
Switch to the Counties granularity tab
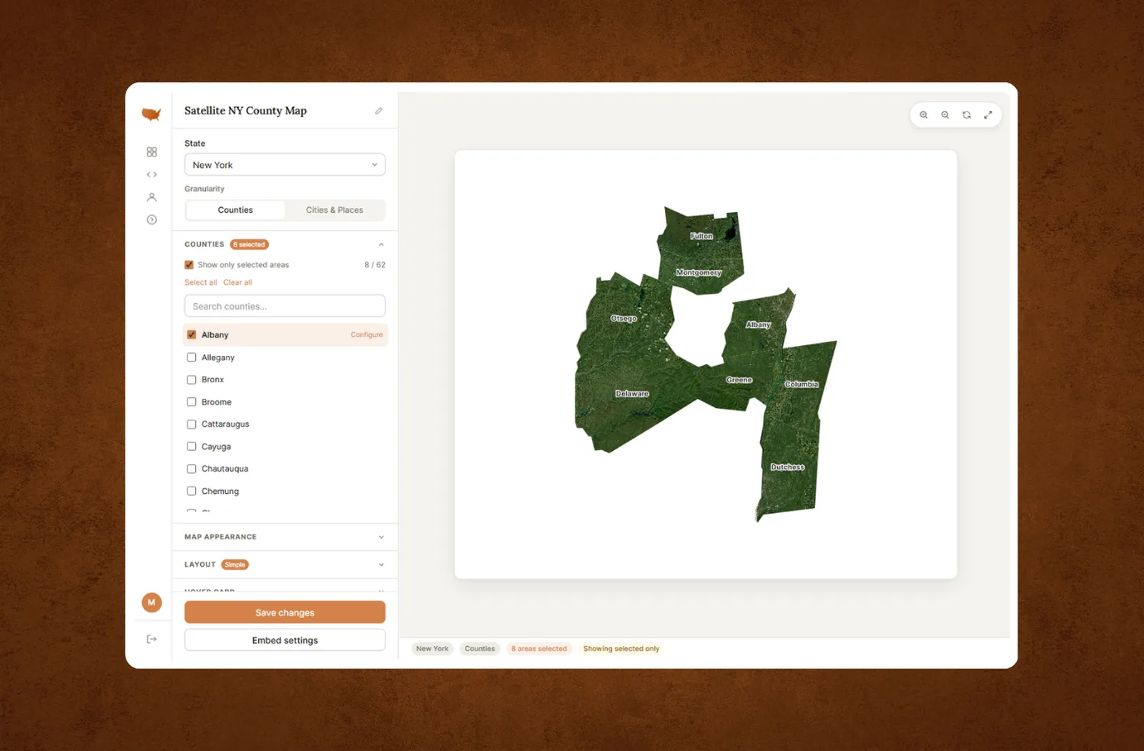(x=235, y=210)
